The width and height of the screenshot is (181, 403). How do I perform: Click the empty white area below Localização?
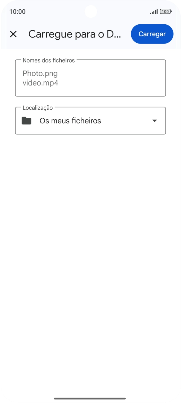click(x=90, y=240)
